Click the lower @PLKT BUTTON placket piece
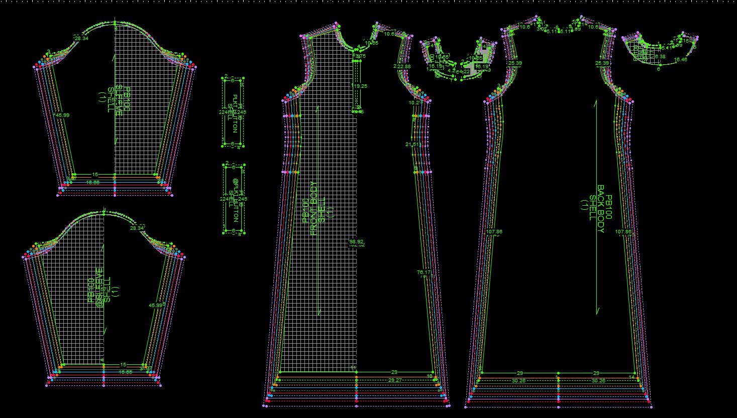The width and height of the screenshot is (737, 418). pos(233,199)
